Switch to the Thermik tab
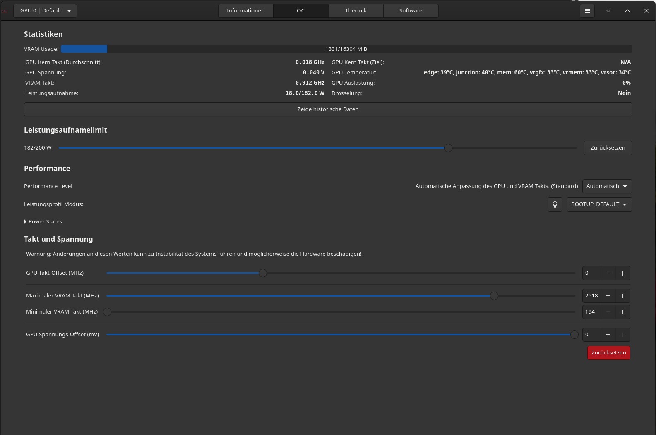This screenshot has width=656, height=435. pos(356,11)
